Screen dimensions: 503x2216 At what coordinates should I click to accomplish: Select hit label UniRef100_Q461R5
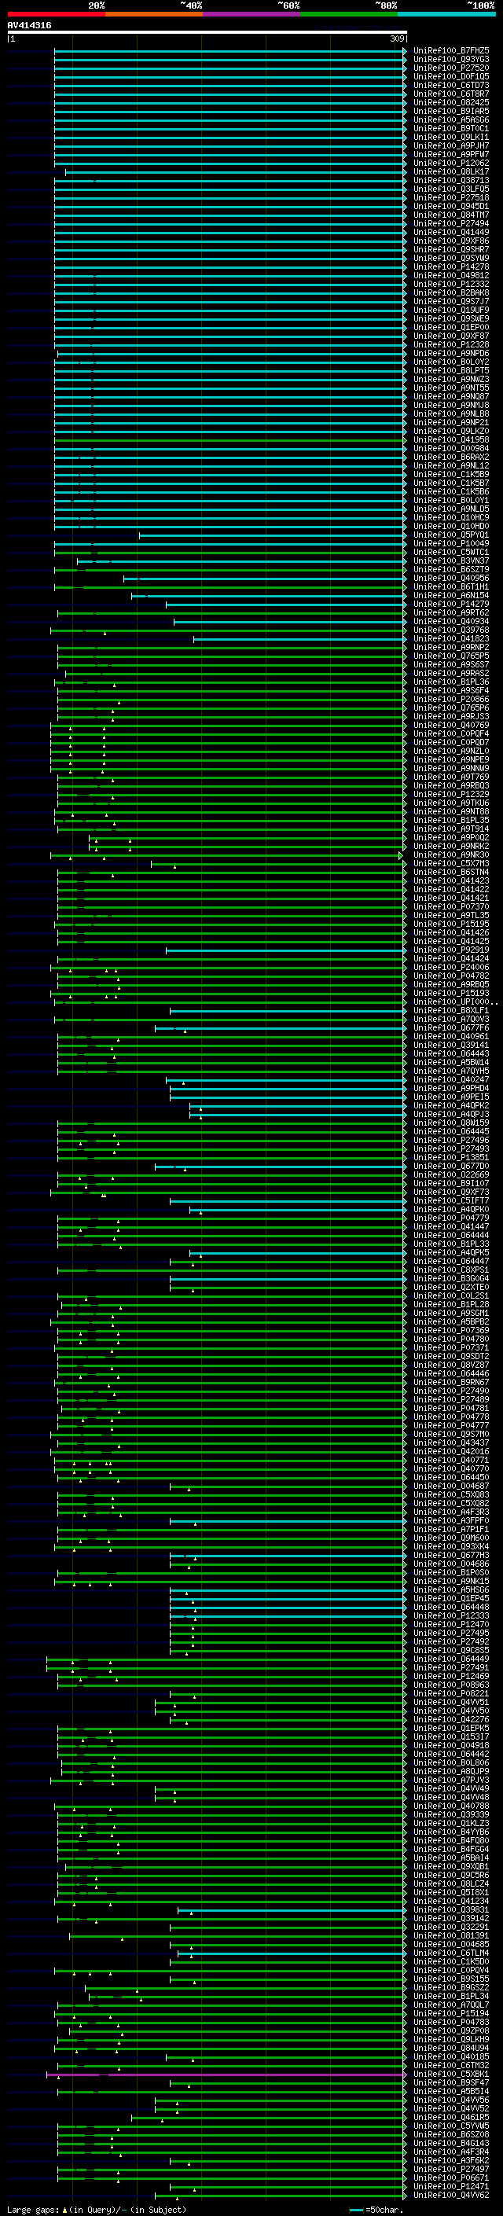tap(451, 2117)
